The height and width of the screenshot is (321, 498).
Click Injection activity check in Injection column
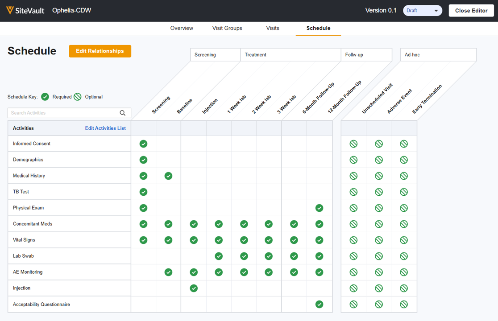pyautogui.click(x=194, y=288)
